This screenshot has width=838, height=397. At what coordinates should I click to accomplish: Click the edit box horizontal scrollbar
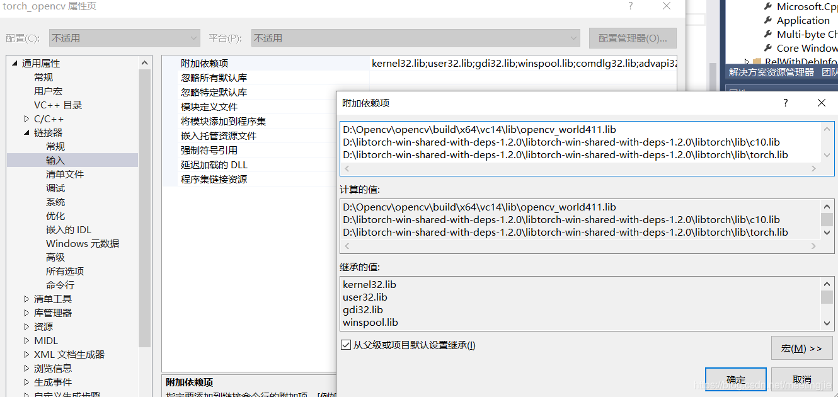[581, 168]
